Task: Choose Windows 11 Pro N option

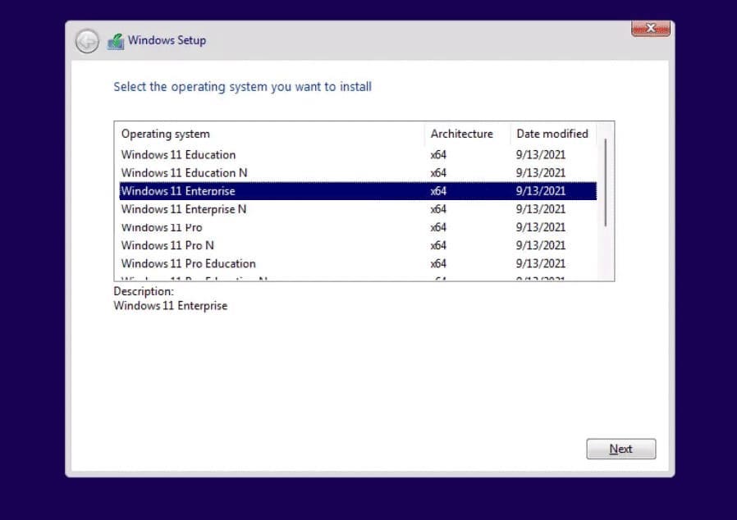Action: point(167,245)
